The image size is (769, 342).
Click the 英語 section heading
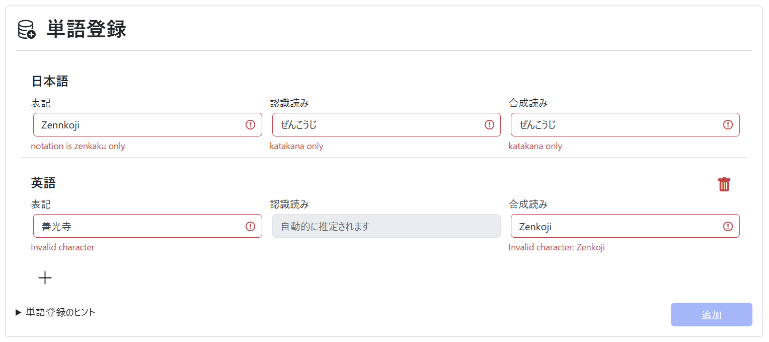tap(43, 183)
